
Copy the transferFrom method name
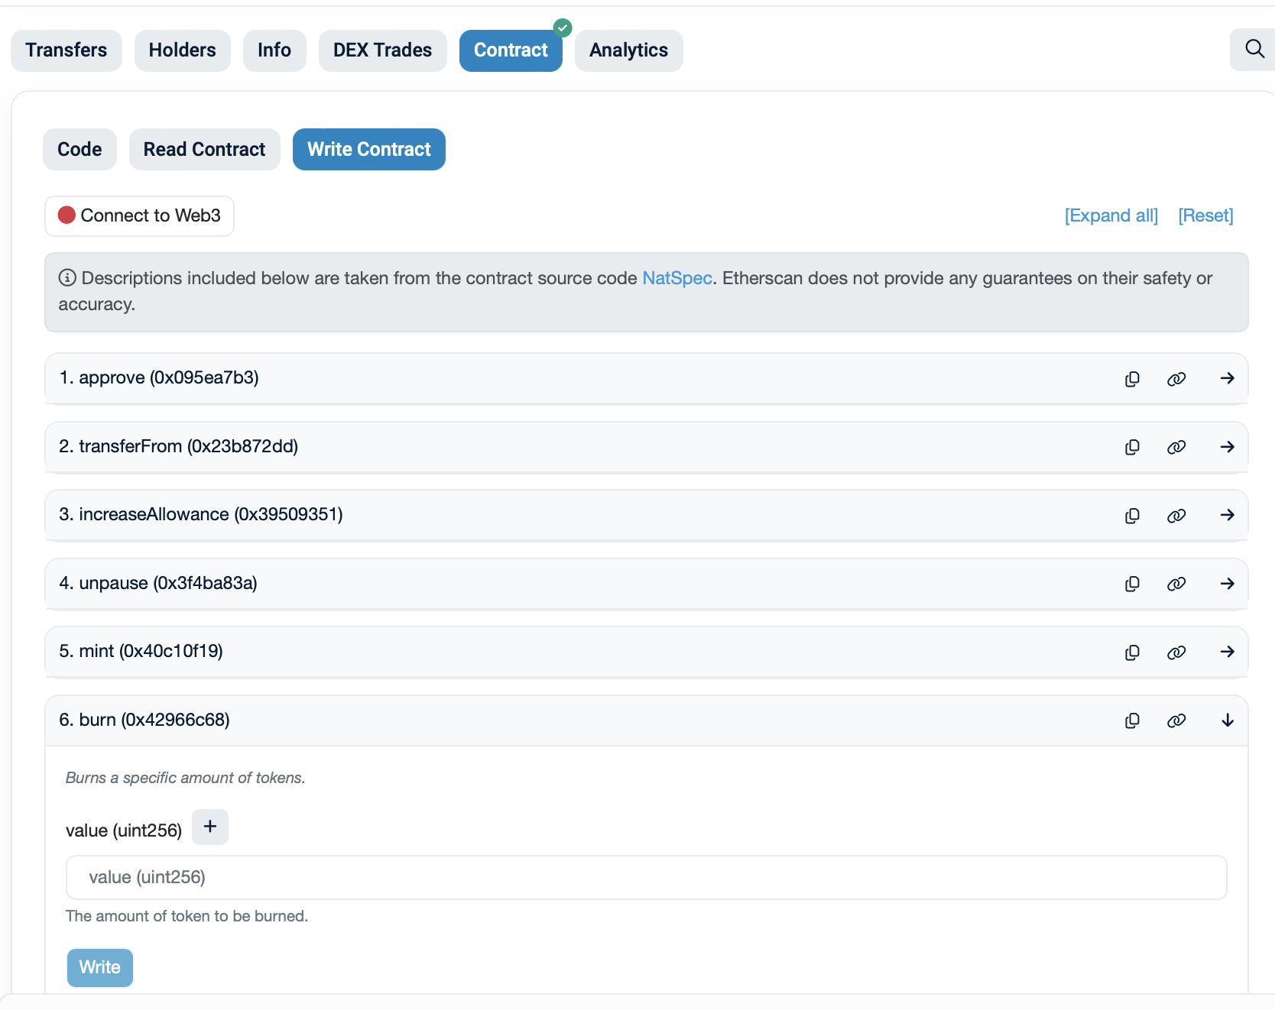(1132, 447)
